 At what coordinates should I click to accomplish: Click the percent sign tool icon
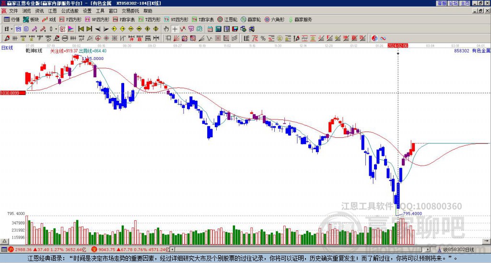(263, 38)
